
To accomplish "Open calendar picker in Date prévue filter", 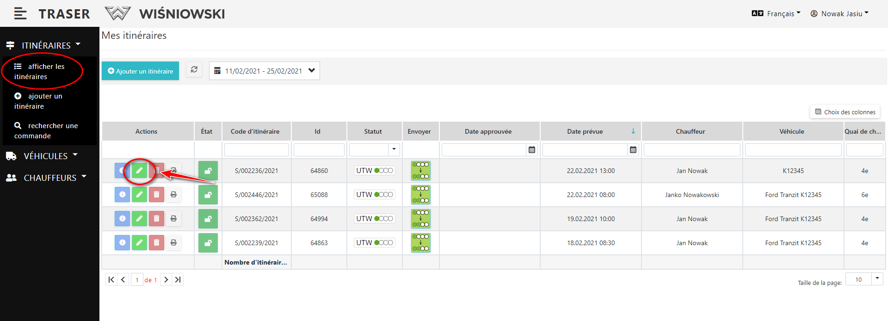I will (633, 150).
